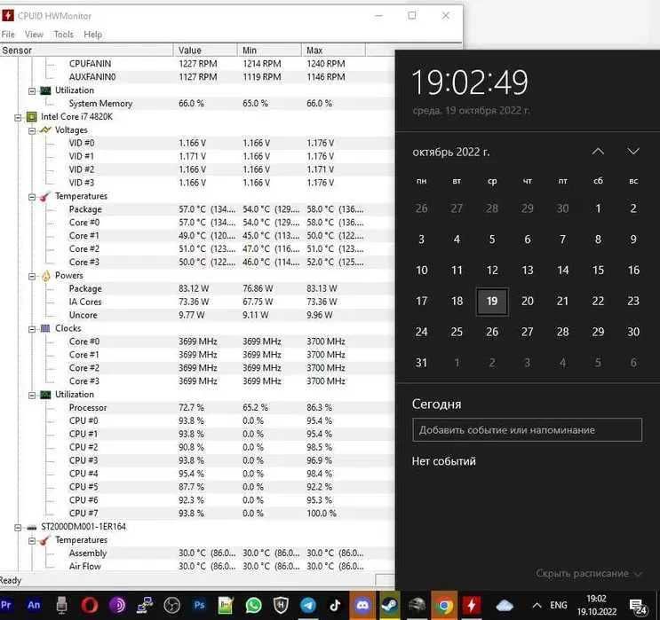660x620 pixels.
Task: Open TikTok from the taskbar
Action: 335,605
